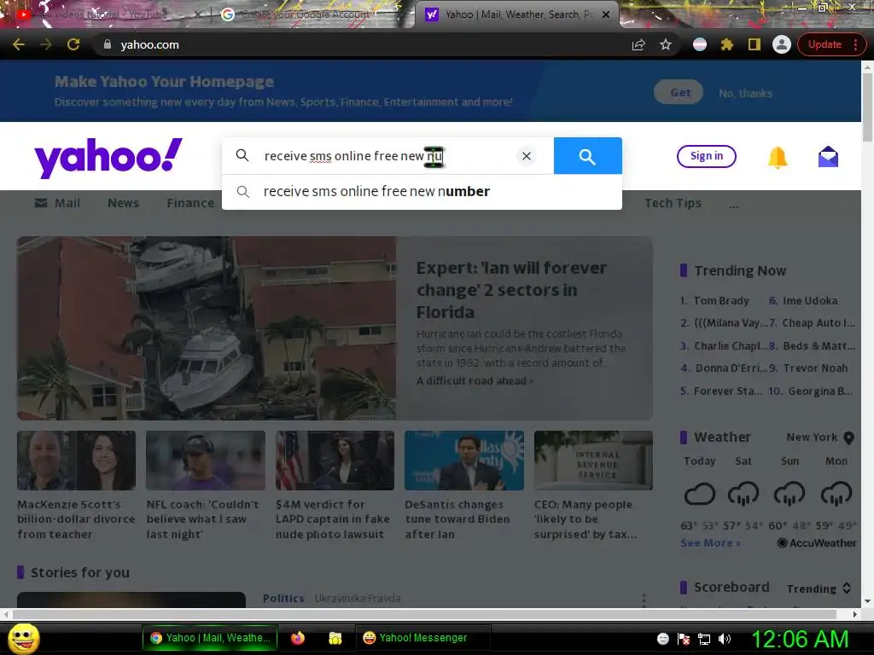The height and width of the screenshot is (655, 874).
Task: Open the folder icon in taskbar
Action: pyautogui.click(x=335, y=638)
